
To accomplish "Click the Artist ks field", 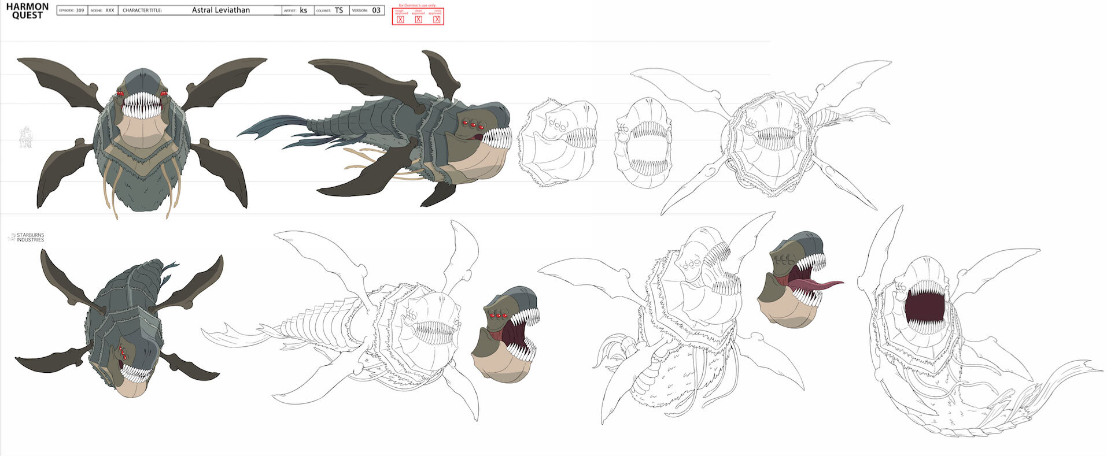I will tap(298, 10).
